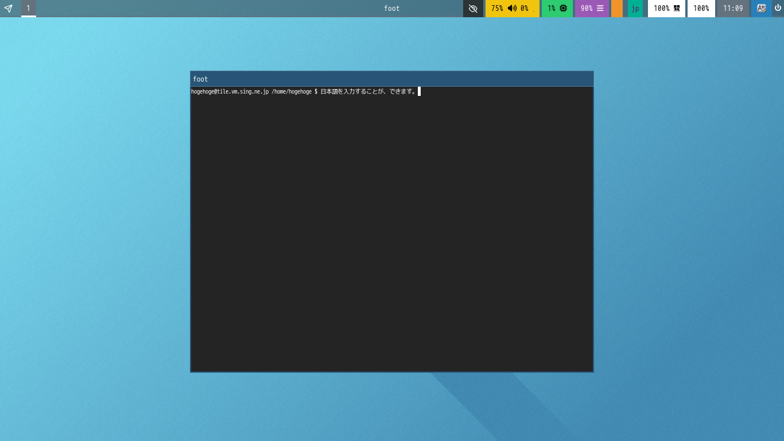The width and height of the screenshot is (784, 441).
Task: Click the 100% indicator with the grid icon
Action: click(x=667, y=9)
